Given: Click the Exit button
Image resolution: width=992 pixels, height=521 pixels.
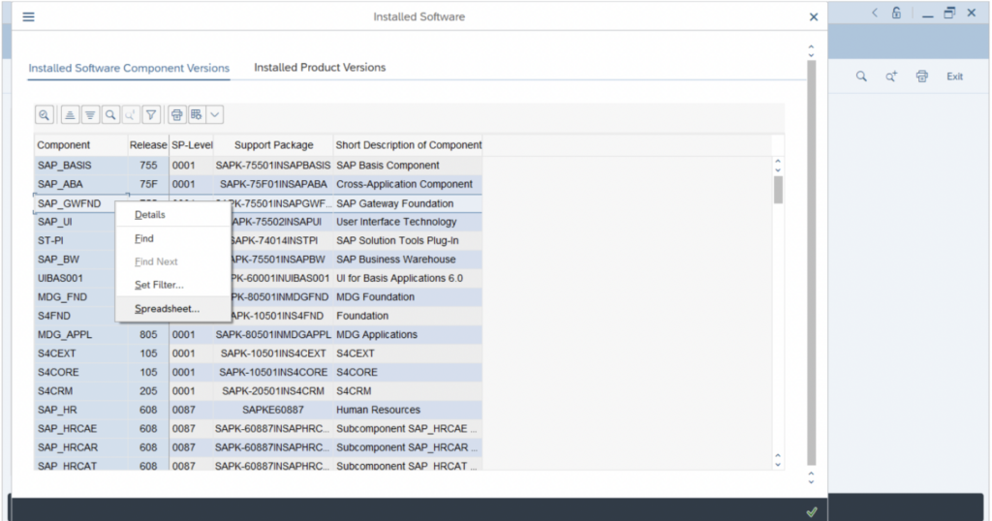Looking at the screenshot, I should 954,77.
